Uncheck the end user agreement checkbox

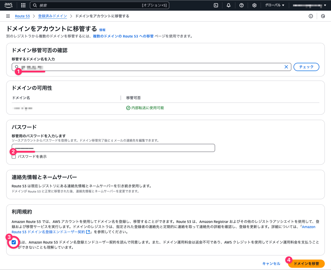14,242
